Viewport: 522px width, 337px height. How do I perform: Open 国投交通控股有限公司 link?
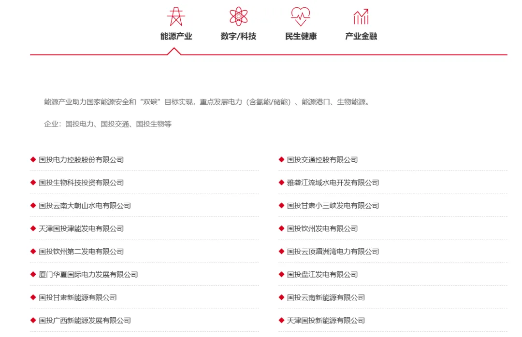[322, 160]
